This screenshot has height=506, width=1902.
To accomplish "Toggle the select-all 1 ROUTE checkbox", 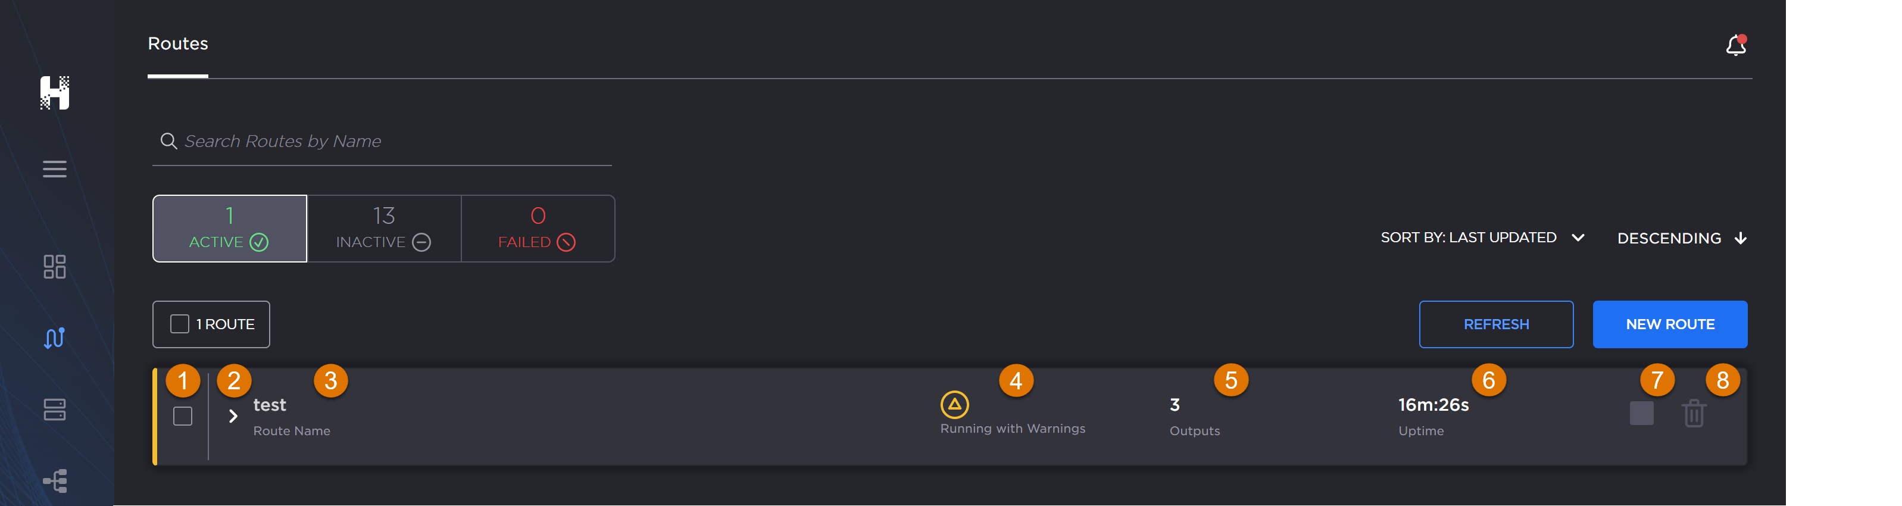I will tap(179, 324).
